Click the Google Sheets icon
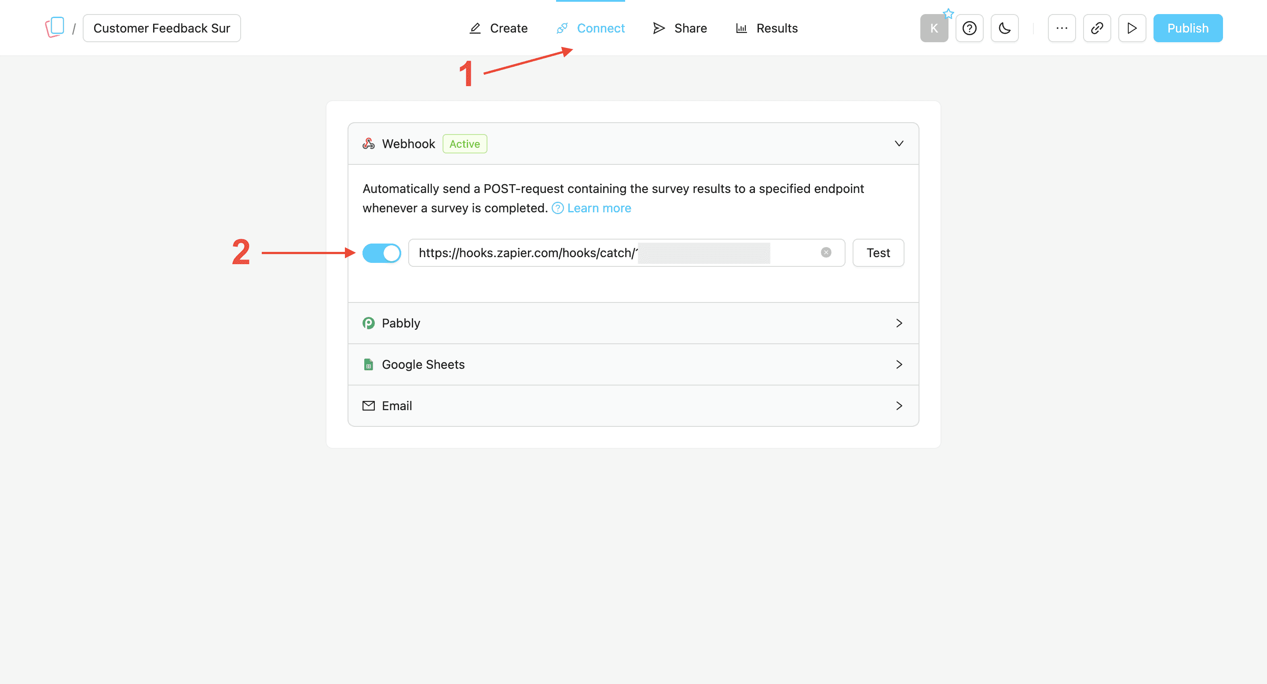 [368, 364]
